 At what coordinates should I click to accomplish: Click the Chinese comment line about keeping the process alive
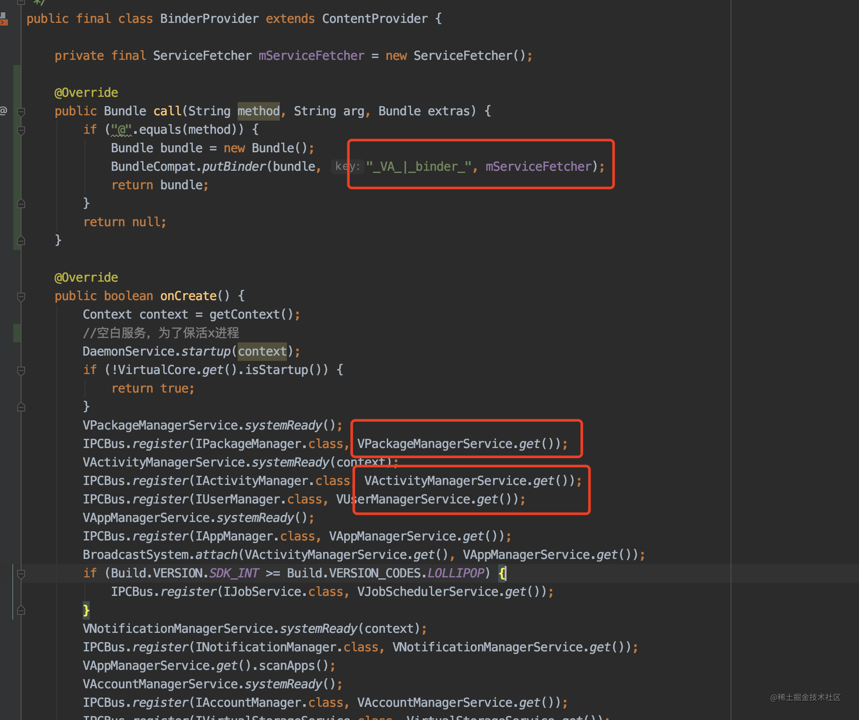(161, 333)
